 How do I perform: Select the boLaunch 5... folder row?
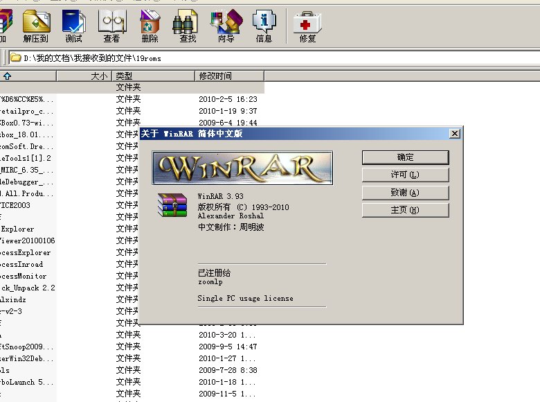[132, 382]
